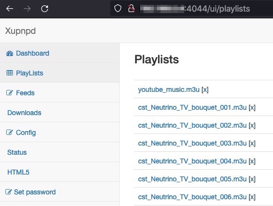Click the insecure connection padlock icon
Image resolution: width=273 pixels, height=206 pixels.
point(131,8)
